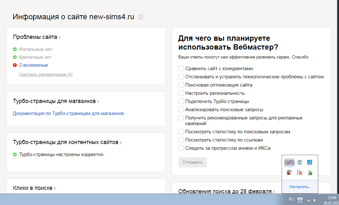Click the purple feather tray icon
339x205 pixels.
point(289,162)
